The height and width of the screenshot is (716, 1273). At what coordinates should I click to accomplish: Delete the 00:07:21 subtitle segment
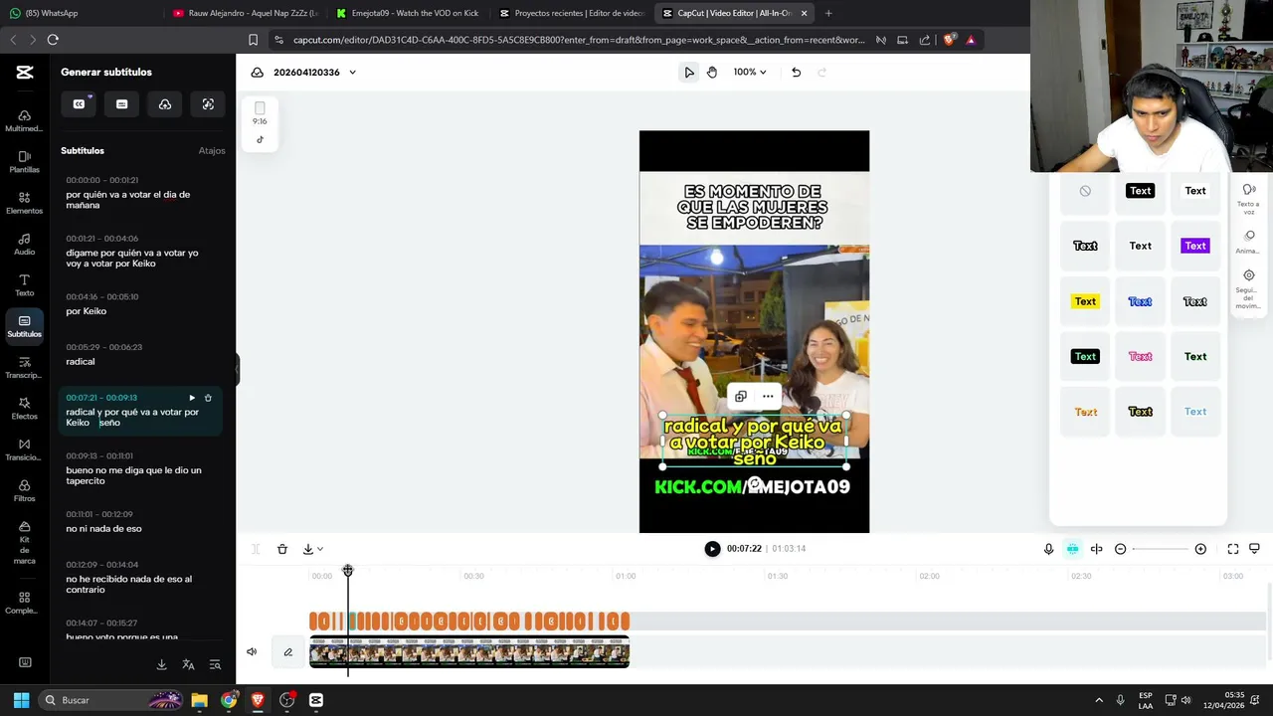click(x=208, y=398)
